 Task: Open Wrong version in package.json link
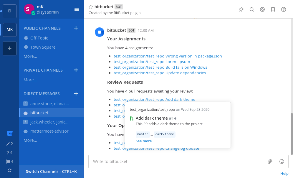168,56
